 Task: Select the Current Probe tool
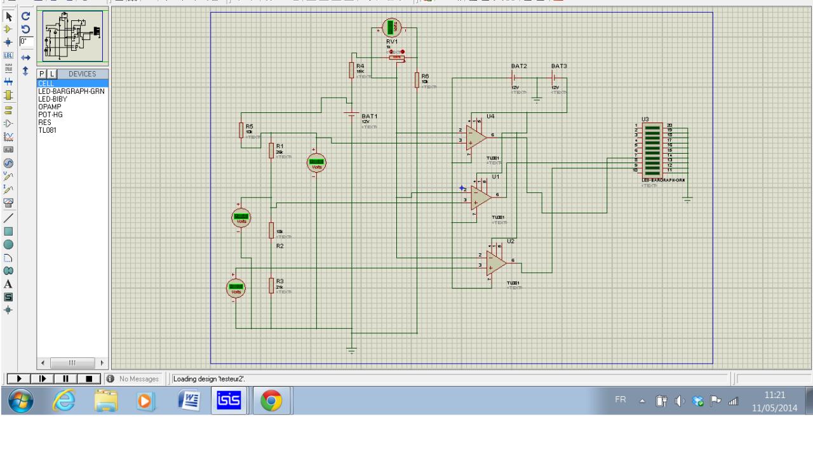click(x=9, y=189)
